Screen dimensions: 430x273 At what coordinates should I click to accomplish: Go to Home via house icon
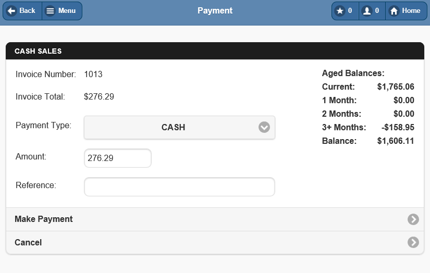click(394, 11)
